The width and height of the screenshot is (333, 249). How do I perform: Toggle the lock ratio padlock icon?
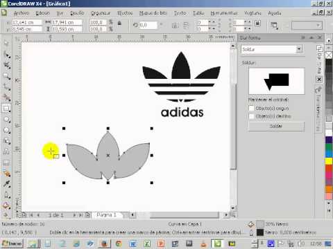[x=119, y=23]
